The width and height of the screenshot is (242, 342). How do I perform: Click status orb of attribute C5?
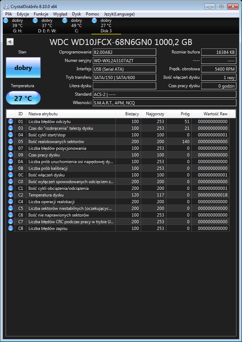[11, 208]
